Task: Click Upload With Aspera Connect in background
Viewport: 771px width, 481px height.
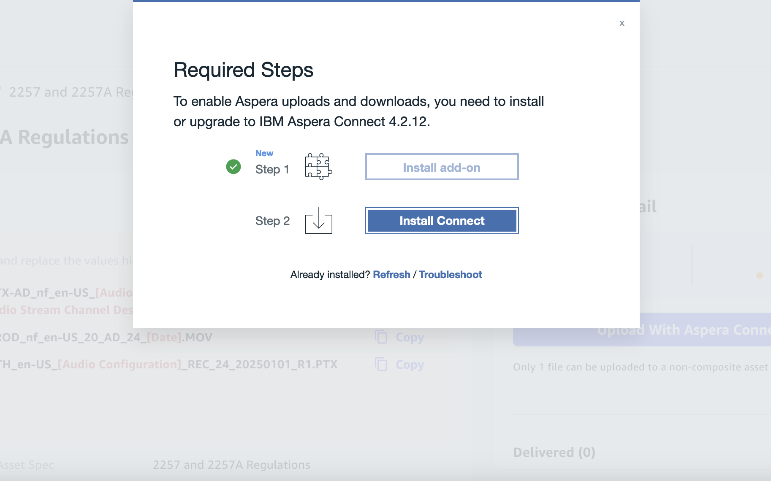Action: pos(642,330)
